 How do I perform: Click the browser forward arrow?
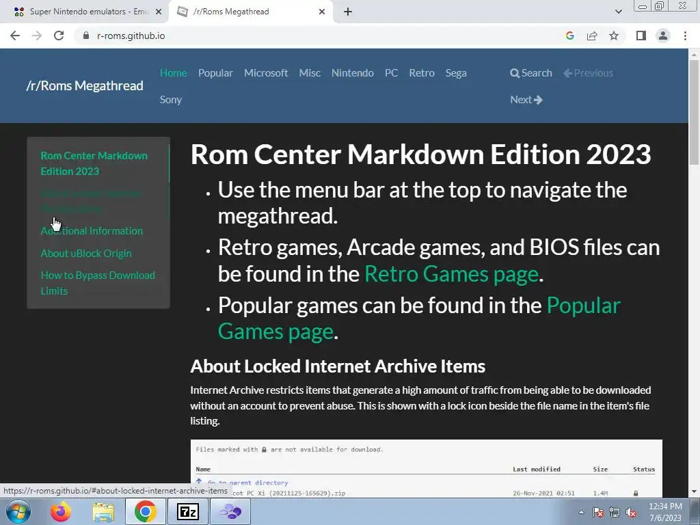click(x=37, y=36)
